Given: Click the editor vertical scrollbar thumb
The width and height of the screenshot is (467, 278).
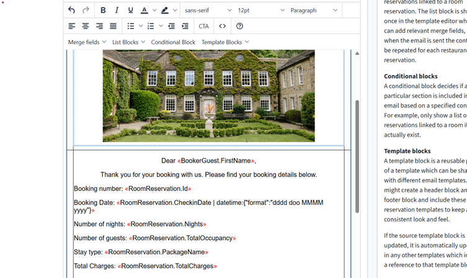Looking at the screenshot, I should (x=357, y=156).
